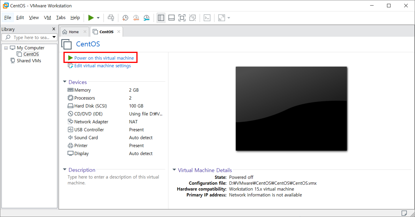Click the Memory device entry
This screenshot has height=217, width=415.
[x=82, y=90]
